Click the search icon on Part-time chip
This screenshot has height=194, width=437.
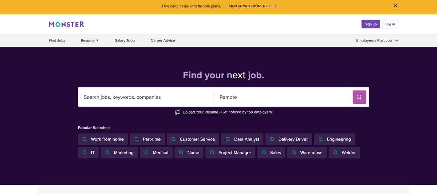[137, 139]
